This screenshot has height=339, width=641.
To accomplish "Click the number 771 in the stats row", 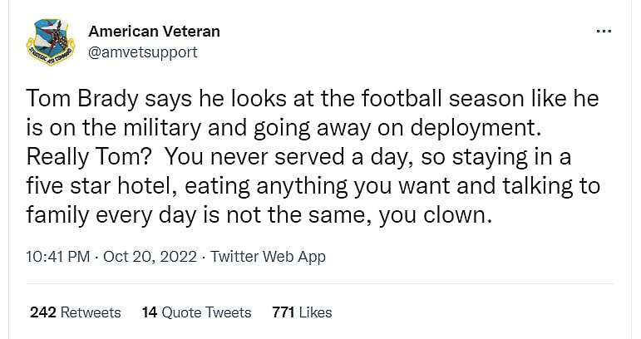I will (285, 312).
